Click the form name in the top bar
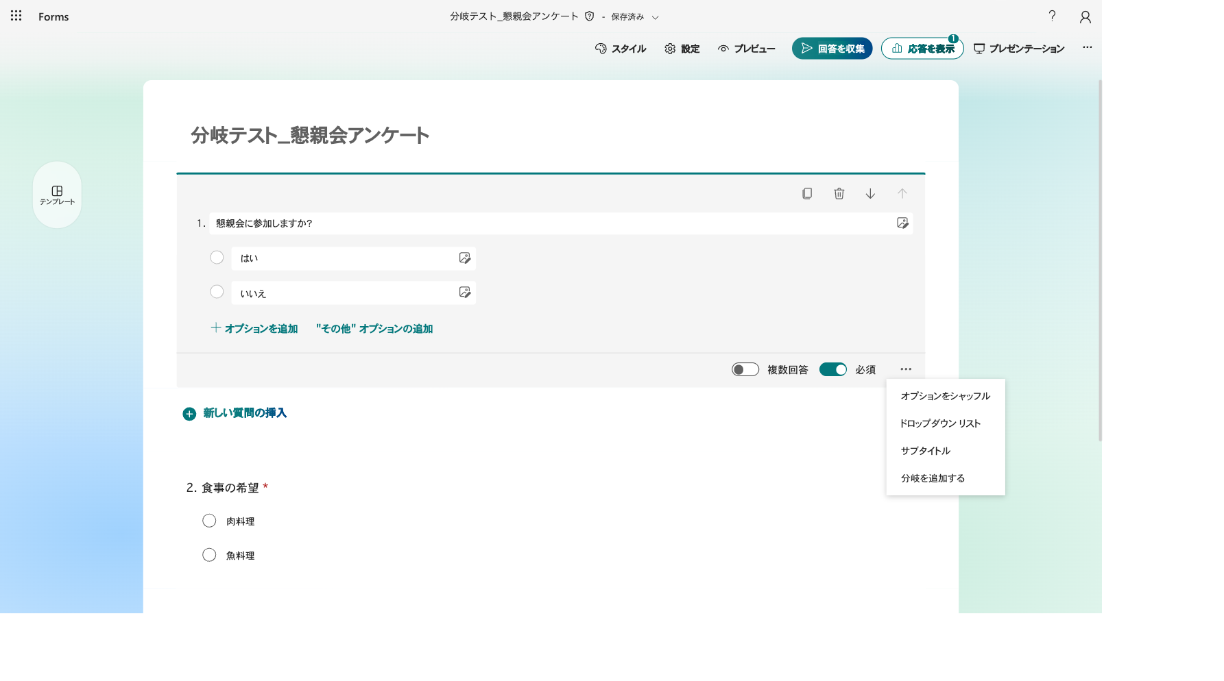 (514, 16)
